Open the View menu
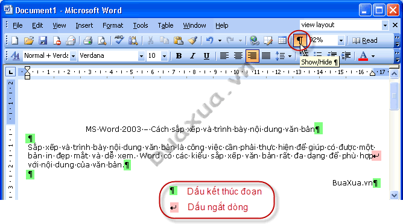 click(59, 25)
